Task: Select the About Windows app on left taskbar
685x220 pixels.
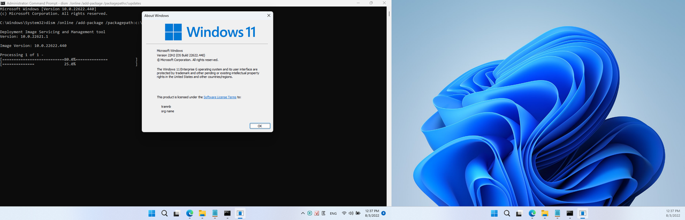Action: (x=240, y=213)
